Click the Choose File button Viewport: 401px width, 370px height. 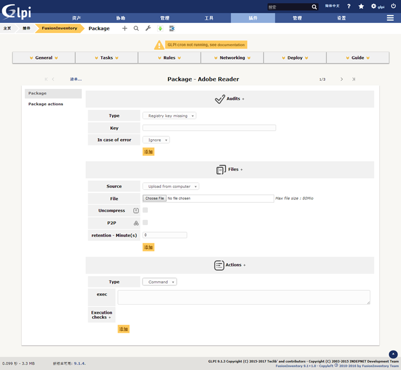(155, 198)
